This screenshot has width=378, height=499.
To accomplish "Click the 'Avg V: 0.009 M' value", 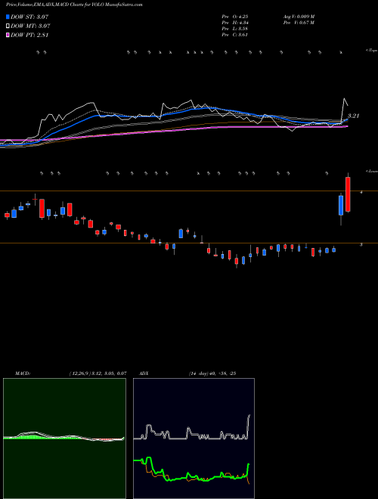I will (x=298, y=16).
